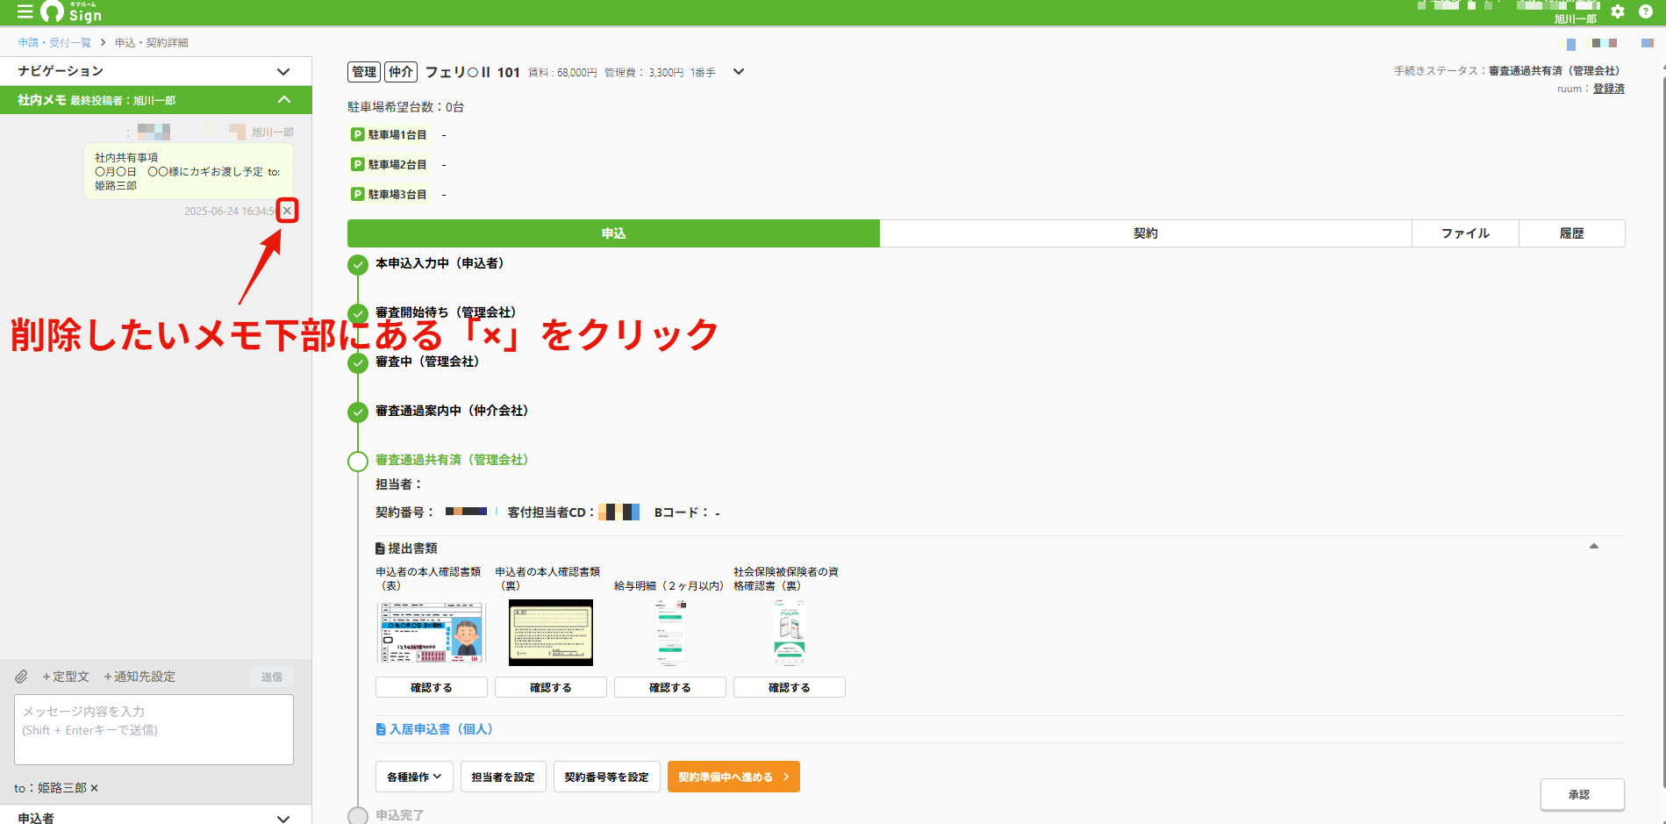Screen dimensions: 1666x824
Task: Open 社会保険 certificate thumbnail
Action: point(790,632)
